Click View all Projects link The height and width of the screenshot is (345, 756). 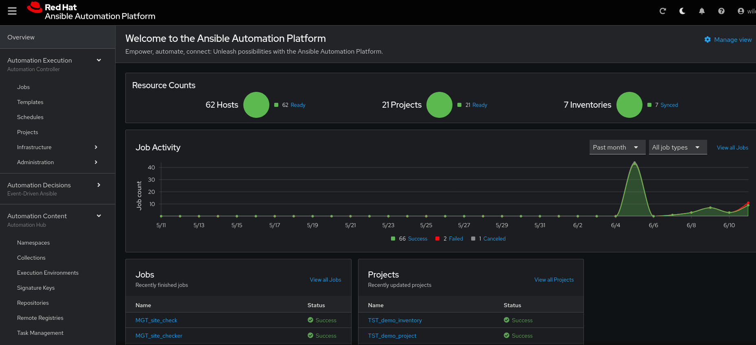[x=554, y=280]
